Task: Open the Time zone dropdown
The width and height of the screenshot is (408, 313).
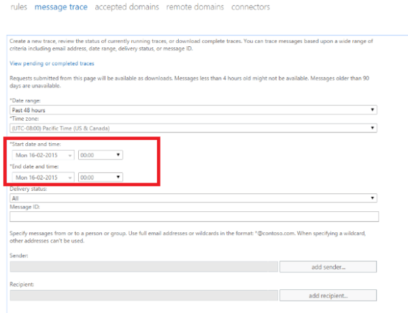Action: [x=193, y=128]
